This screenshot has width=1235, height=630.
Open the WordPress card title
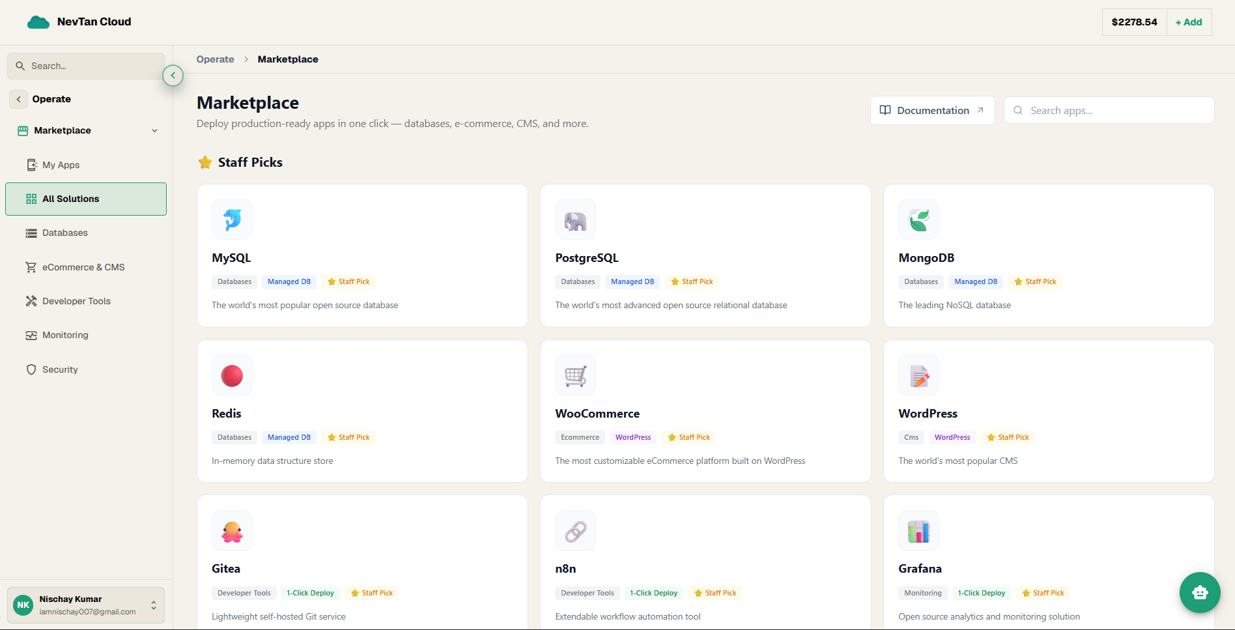coord(928,414)
